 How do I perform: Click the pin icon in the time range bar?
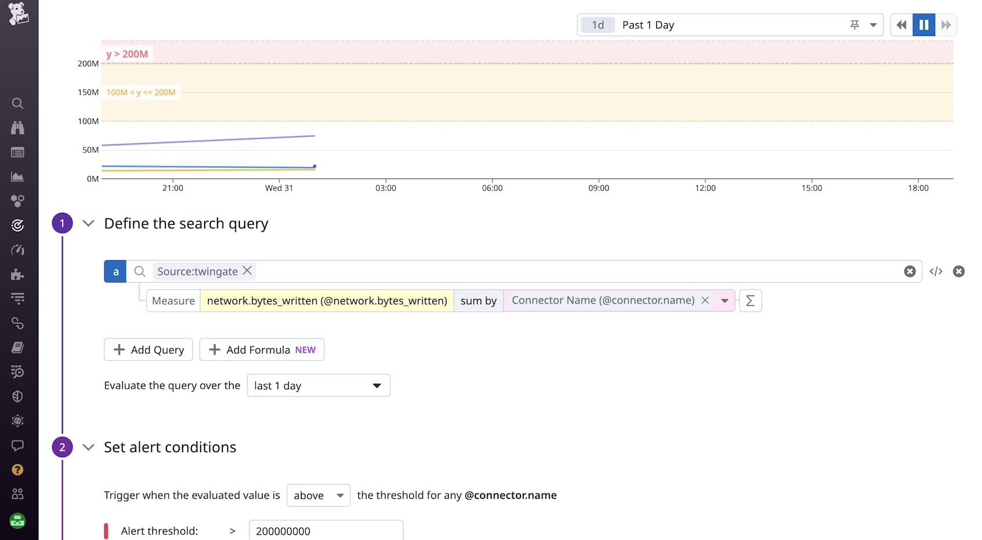(x=853, y=25)
